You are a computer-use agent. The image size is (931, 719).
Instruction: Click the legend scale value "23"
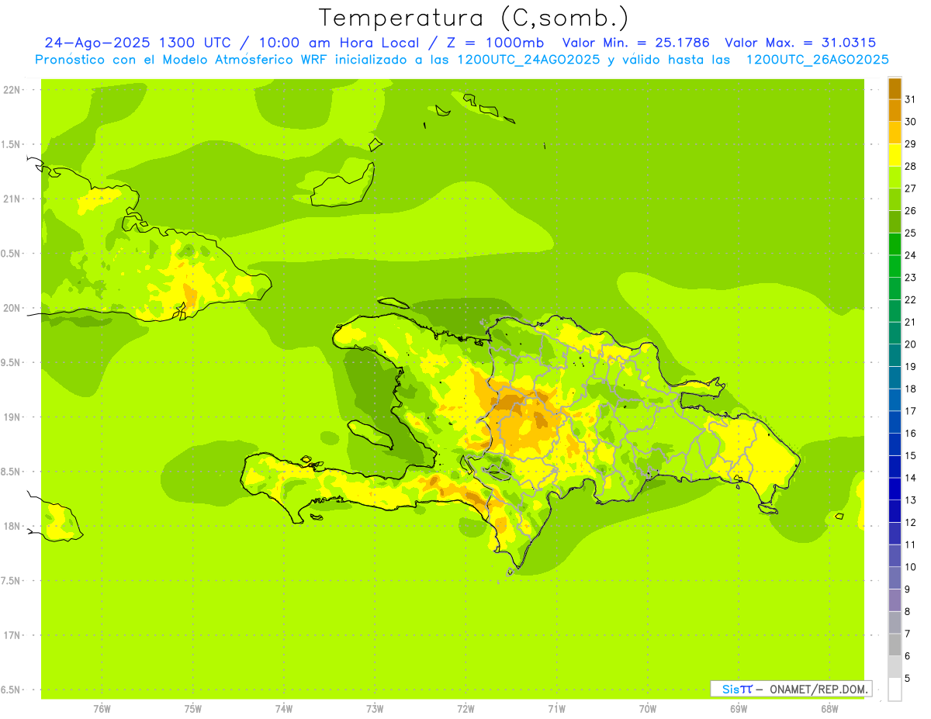tap(911, 278)
